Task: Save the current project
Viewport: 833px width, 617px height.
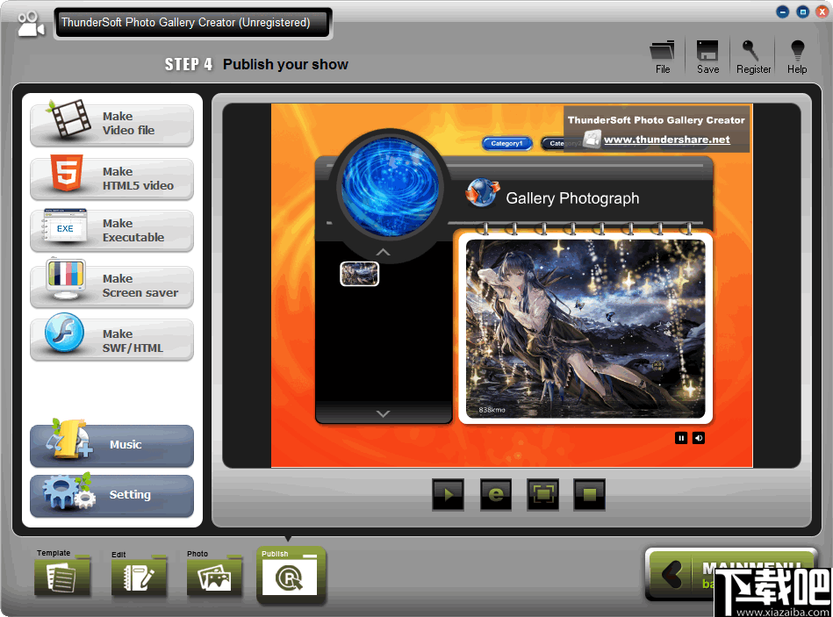Action: (x=707, y=55)
